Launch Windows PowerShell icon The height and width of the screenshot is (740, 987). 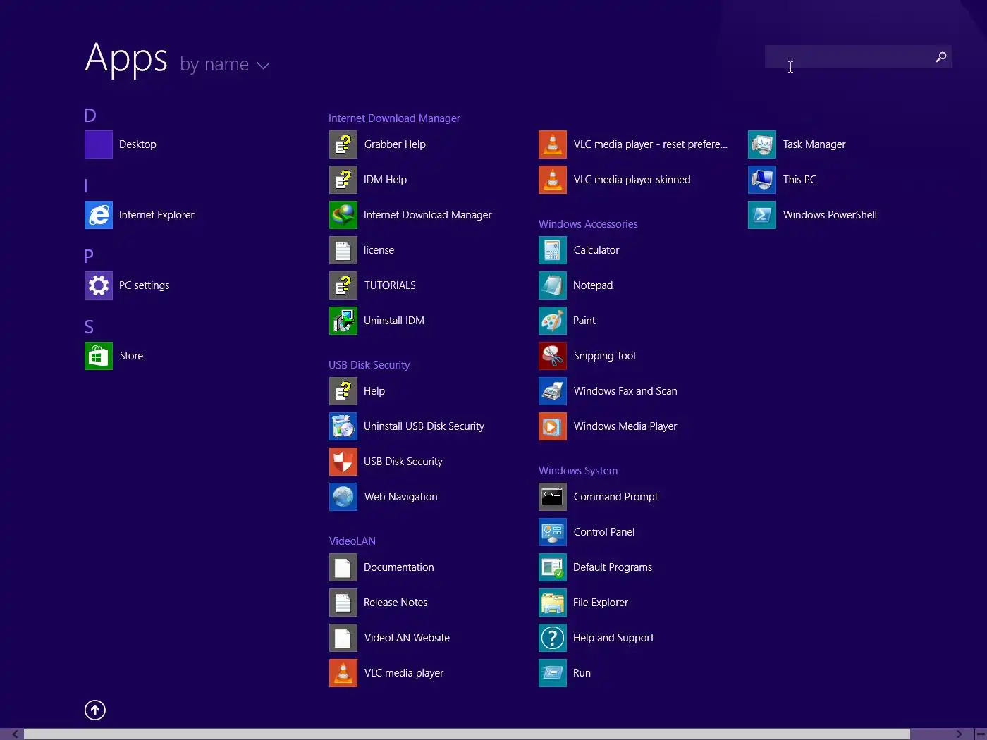(x=762, y=215)
